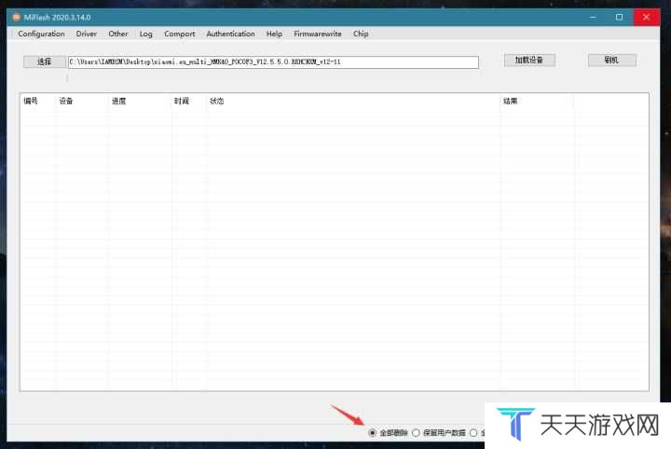
Task: Close the MiFlash window
Action: [646, 18]
